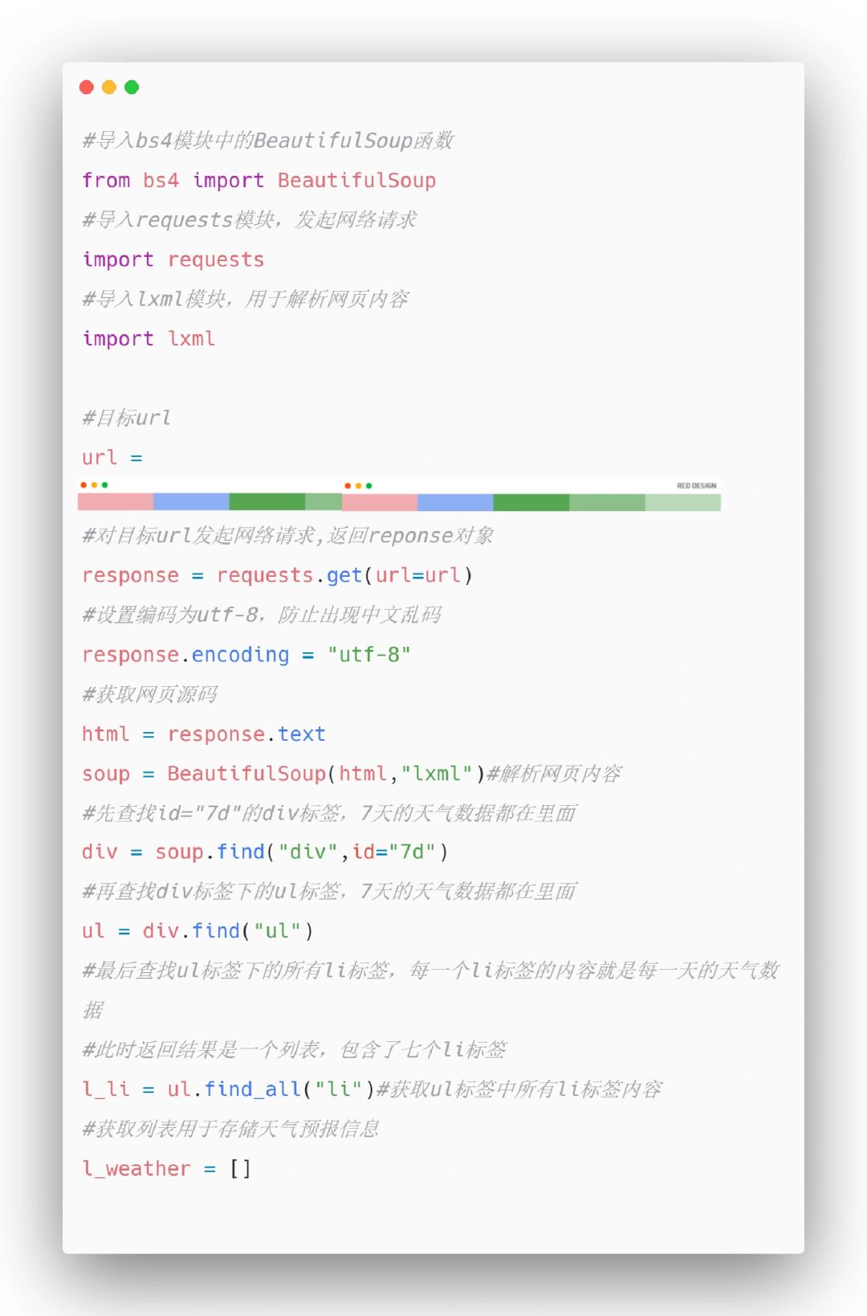Viewport: 867px width, 1316px height.
Task: Pick the blue swatch on left strip
Action: [x=191, y=502]
